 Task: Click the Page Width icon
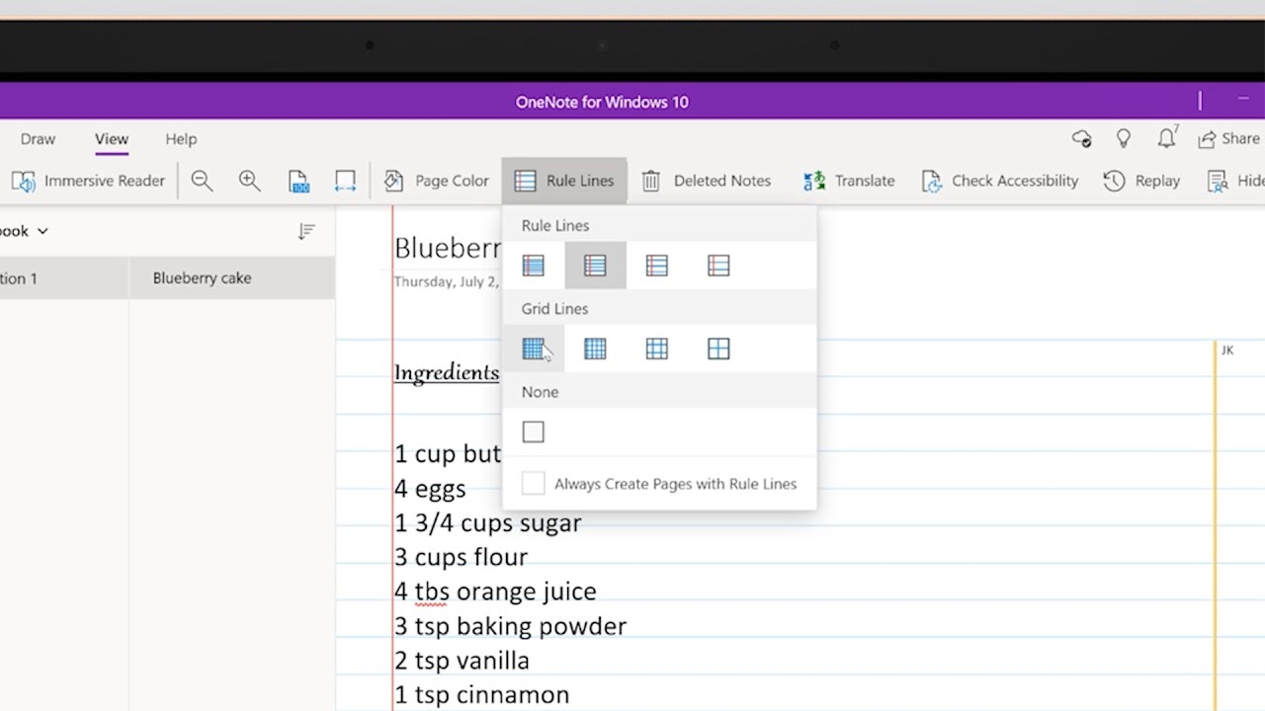[345, 181]
